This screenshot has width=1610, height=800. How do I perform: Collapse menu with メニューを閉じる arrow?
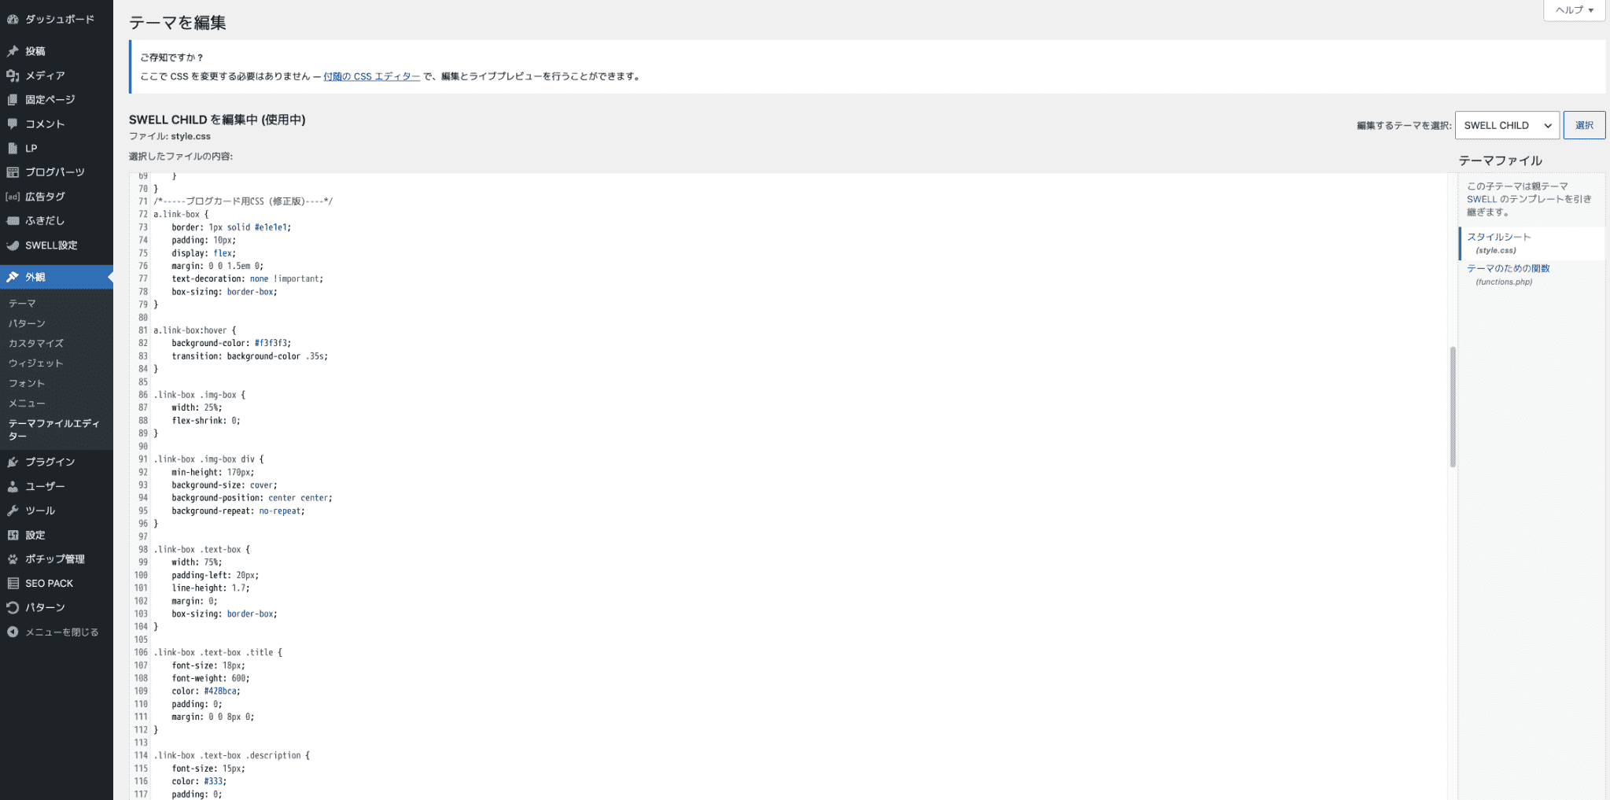tap(13, 632)
